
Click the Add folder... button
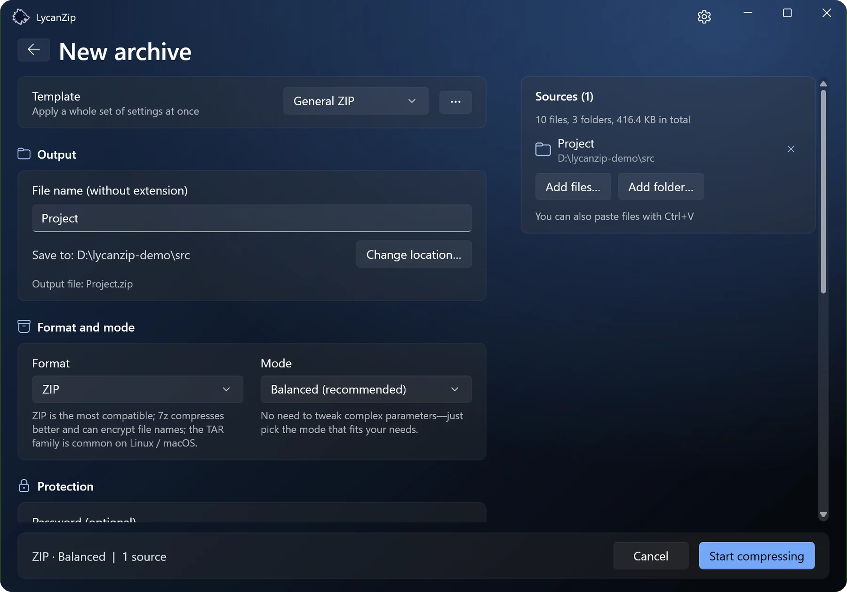point(661,187)
